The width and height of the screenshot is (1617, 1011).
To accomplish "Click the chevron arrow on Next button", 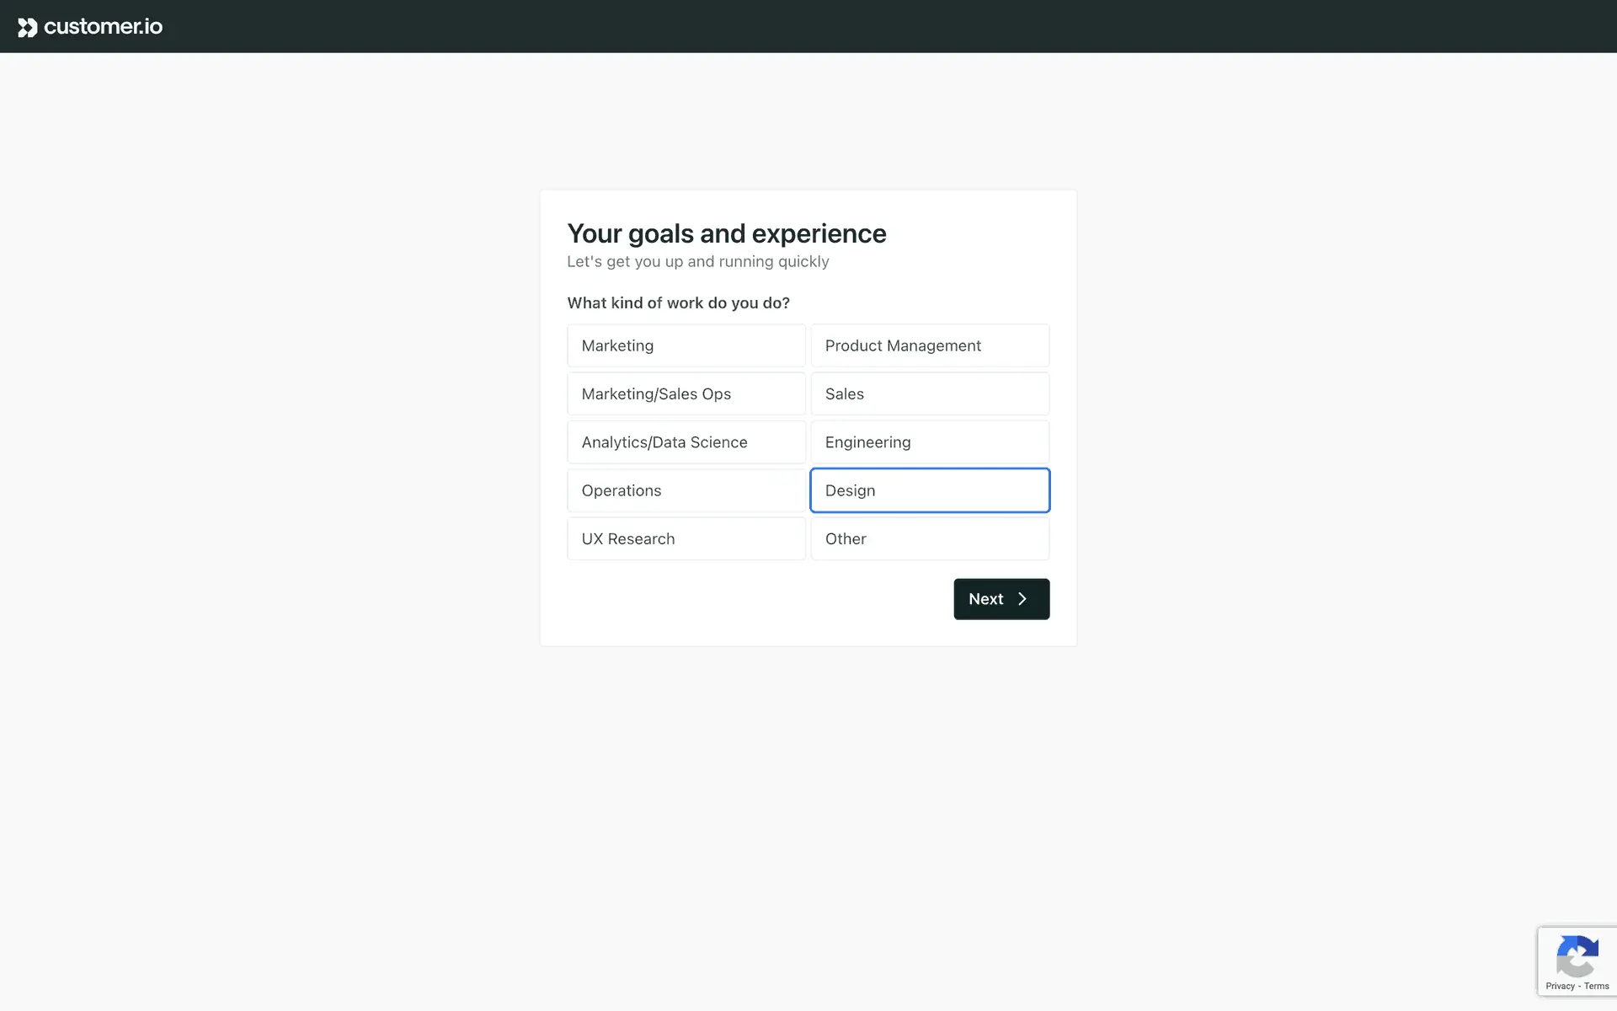I will click(x=1022, y=599).
